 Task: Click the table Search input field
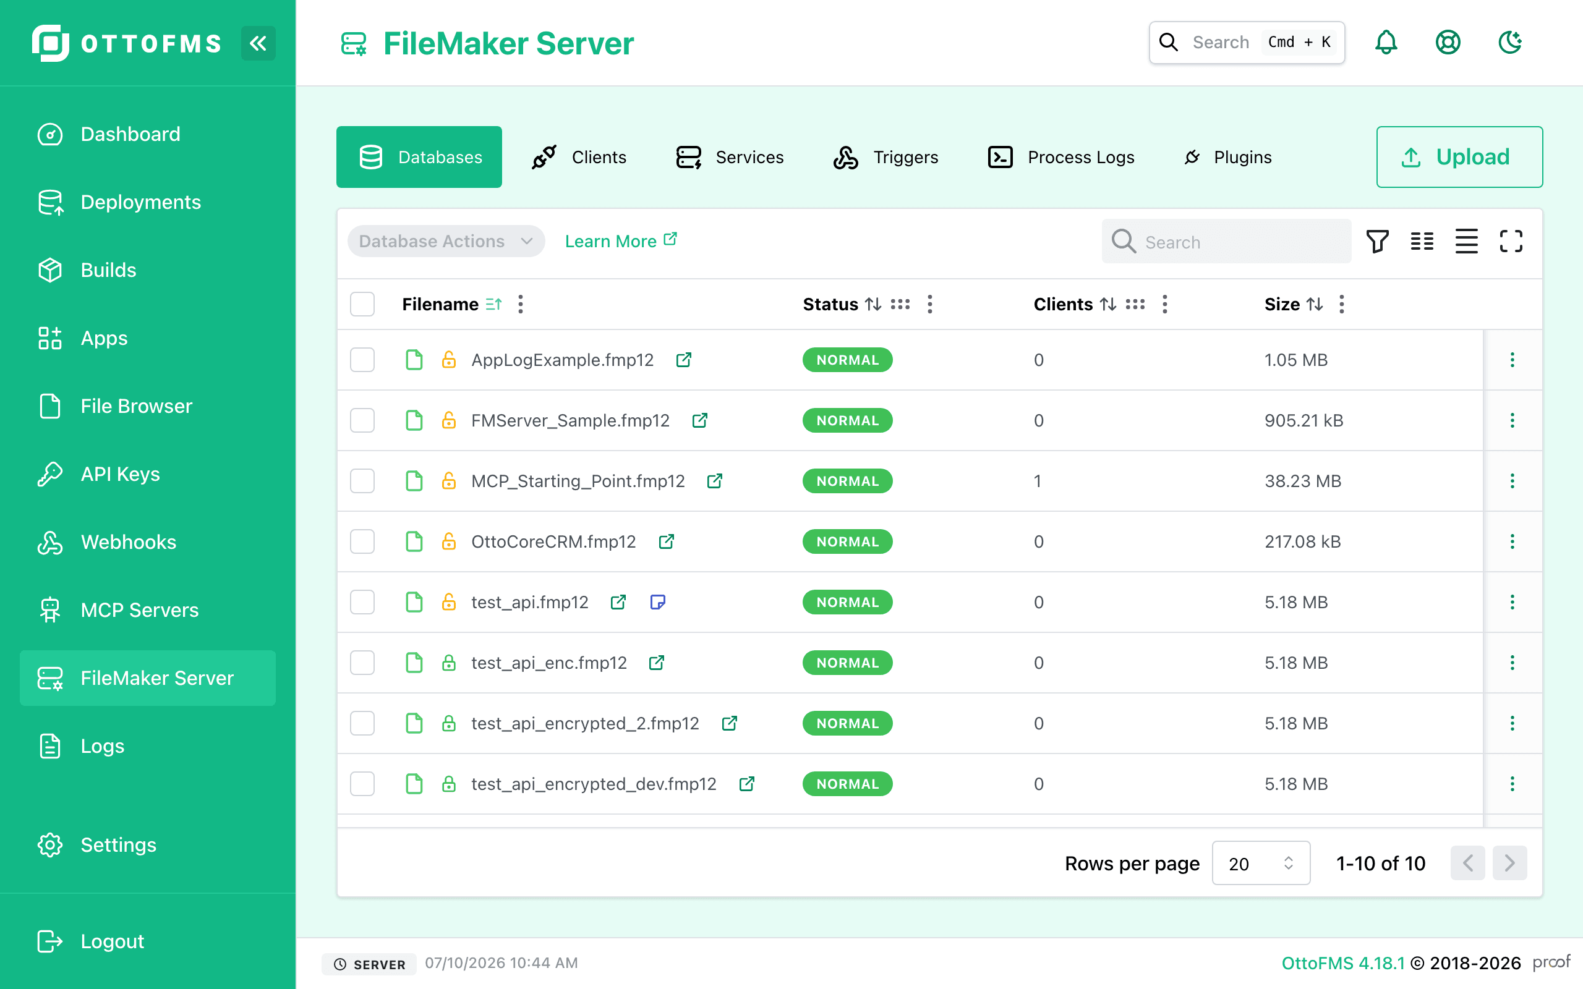[1226, 241]
